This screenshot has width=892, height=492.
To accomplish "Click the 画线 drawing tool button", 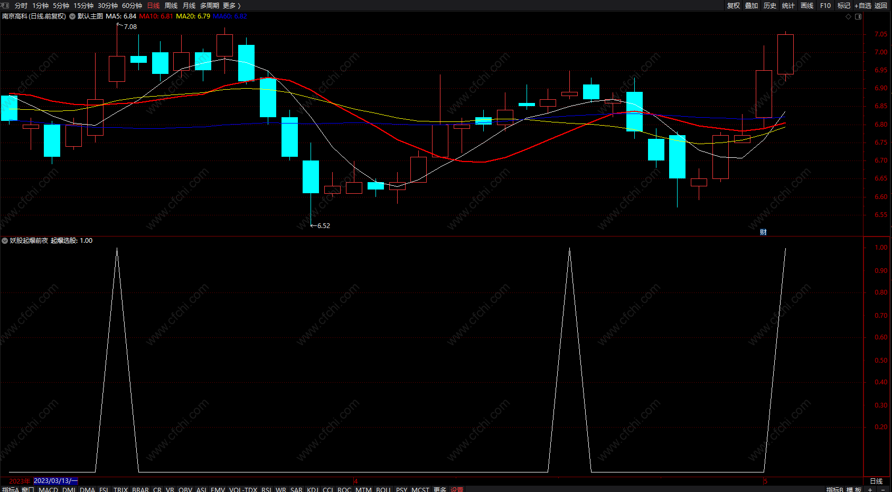I will [807, 5].
